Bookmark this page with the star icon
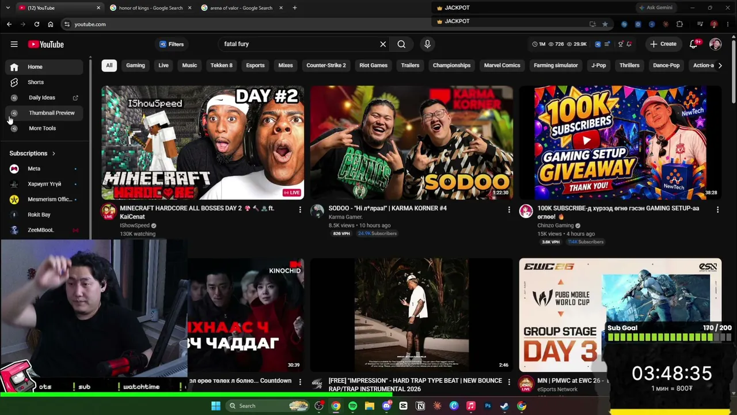Image resolution: width=737 pixels, height=415 pixels. tap(605, 24)
